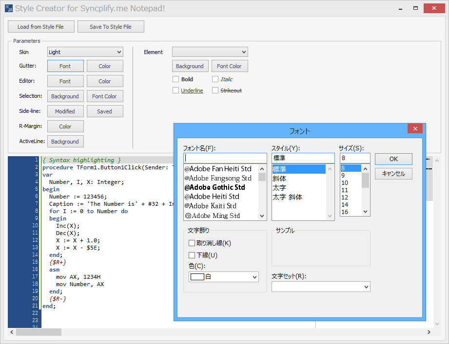Click size list scroll-up arrow
The height and width of the screenshot is (344, 449).
pyautogui.click(x=365, y=169)
